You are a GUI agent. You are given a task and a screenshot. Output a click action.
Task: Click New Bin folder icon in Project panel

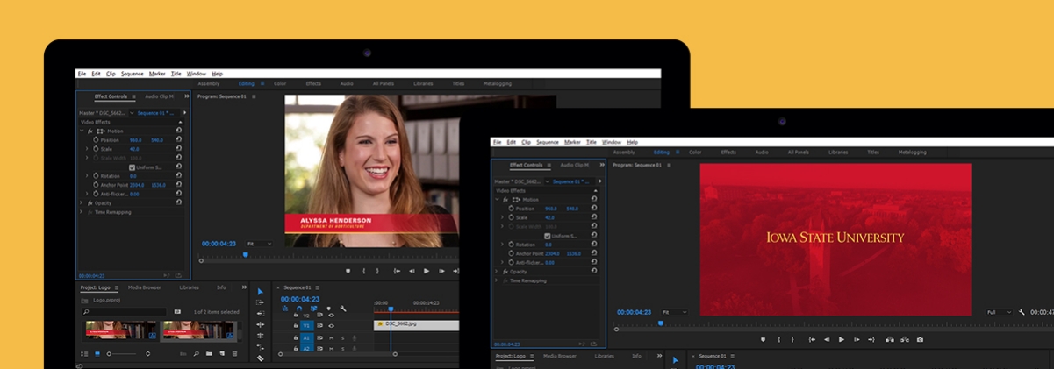[x=209, y=354]
